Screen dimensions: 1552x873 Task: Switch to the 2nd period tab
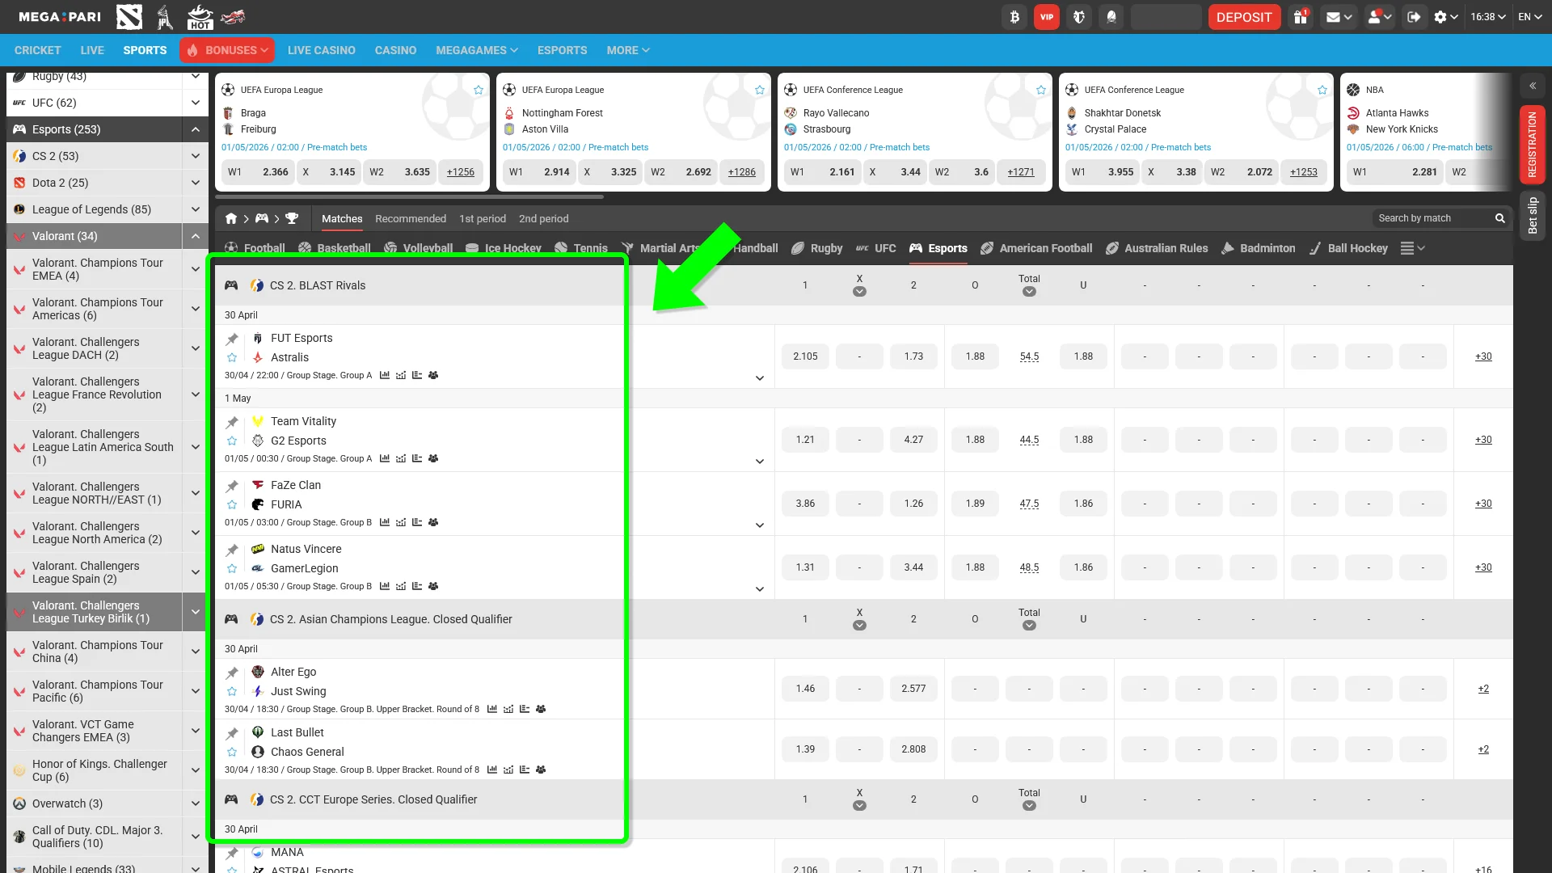tap(544, 218)
